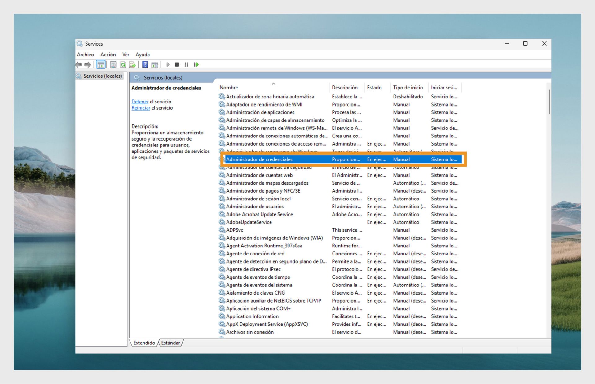Click the Back arrow in the toolbar
Viewport: 595px width, 384px height.
(79, 64)
